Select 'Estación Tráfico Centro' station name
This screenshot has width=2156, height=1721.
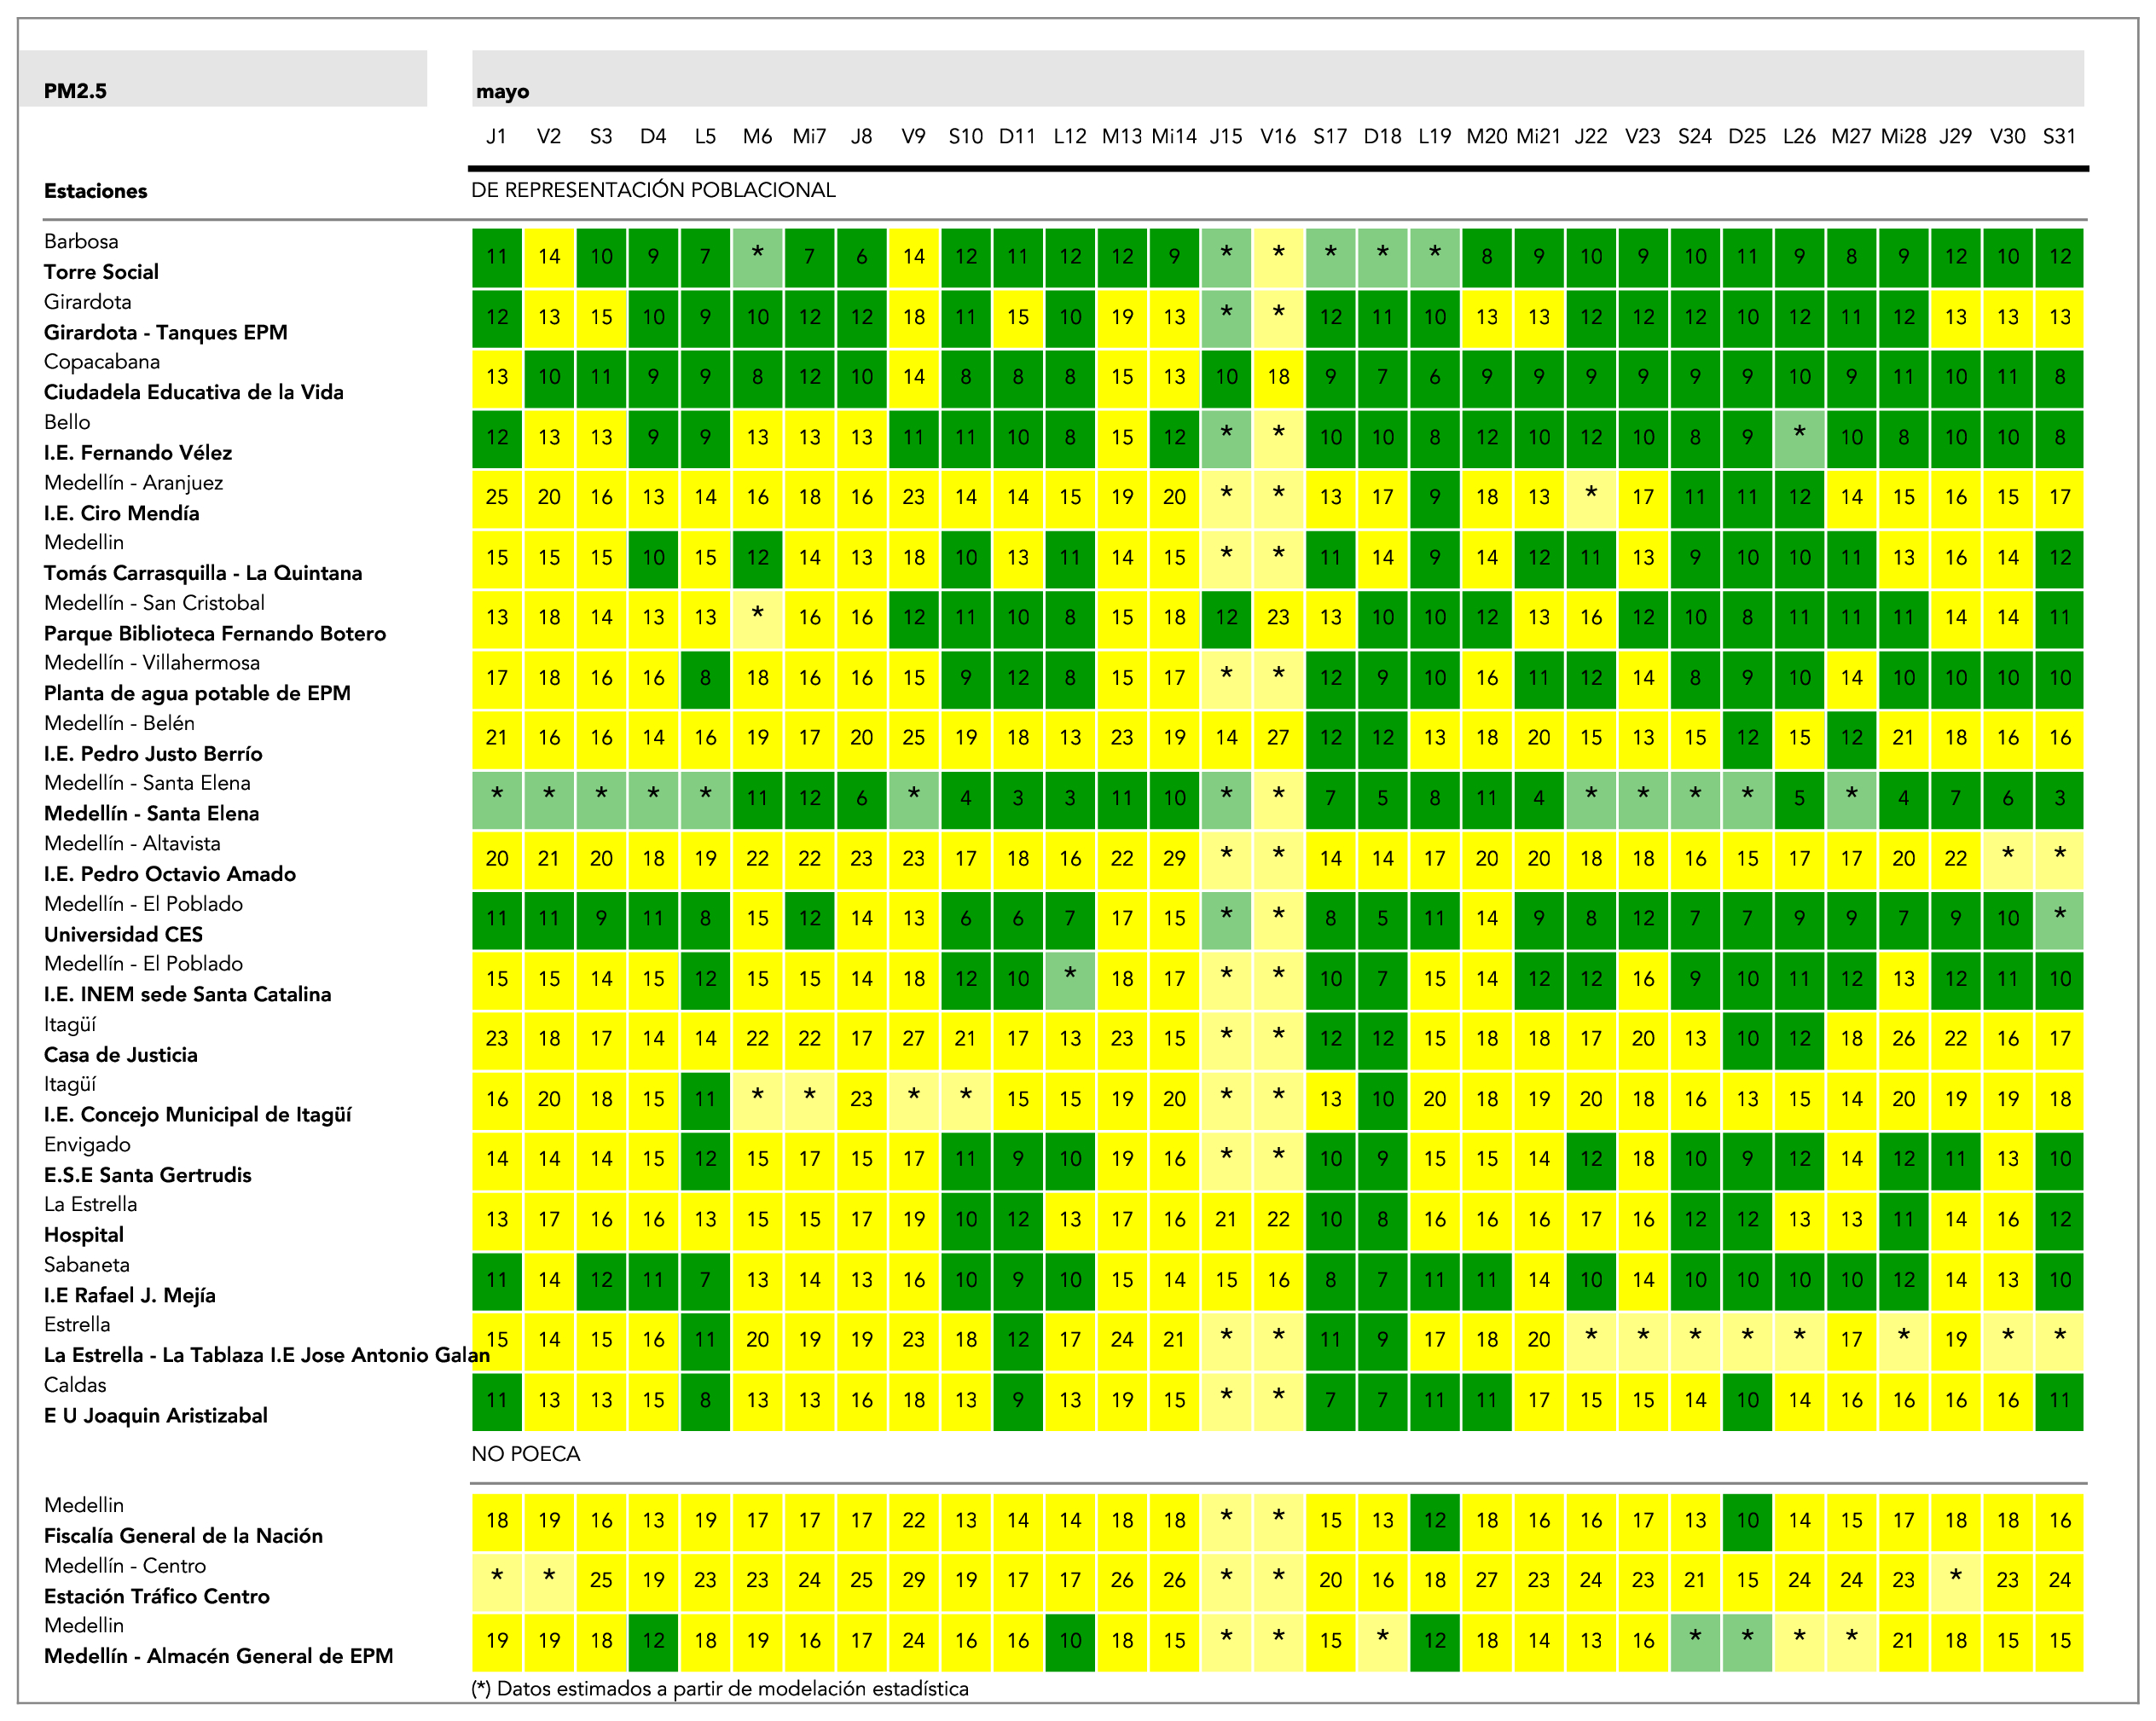[x=156, y=1597]
